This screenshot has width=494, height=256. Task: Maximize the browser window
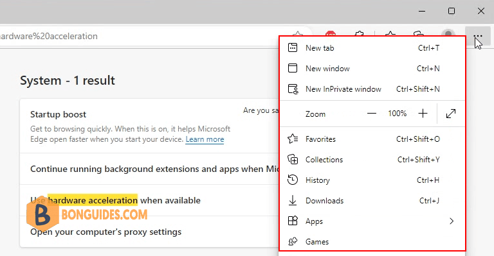coord(452,11)
